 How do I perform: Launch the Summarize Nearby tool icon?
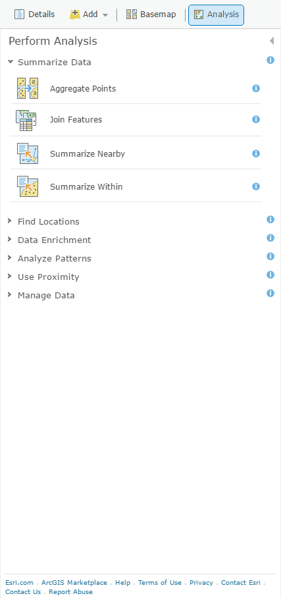click(x=28, y=153)
